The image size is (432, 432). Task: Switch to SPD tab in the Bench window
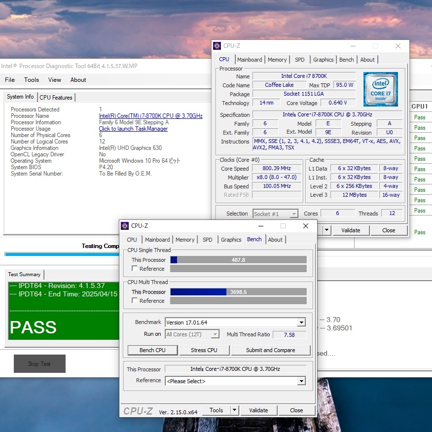coord(208,240)
